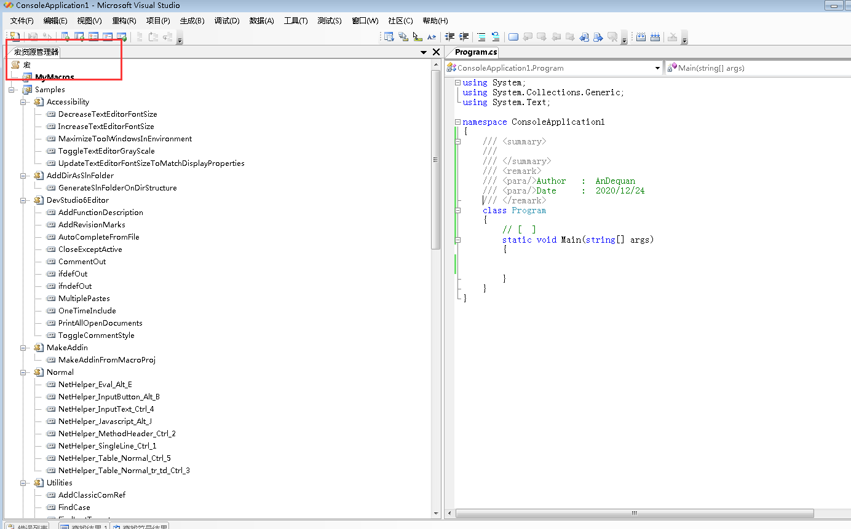This screenshot has width=851, height=529.
Task: Click the display word completion icon
Action: [x=432, y=37]
